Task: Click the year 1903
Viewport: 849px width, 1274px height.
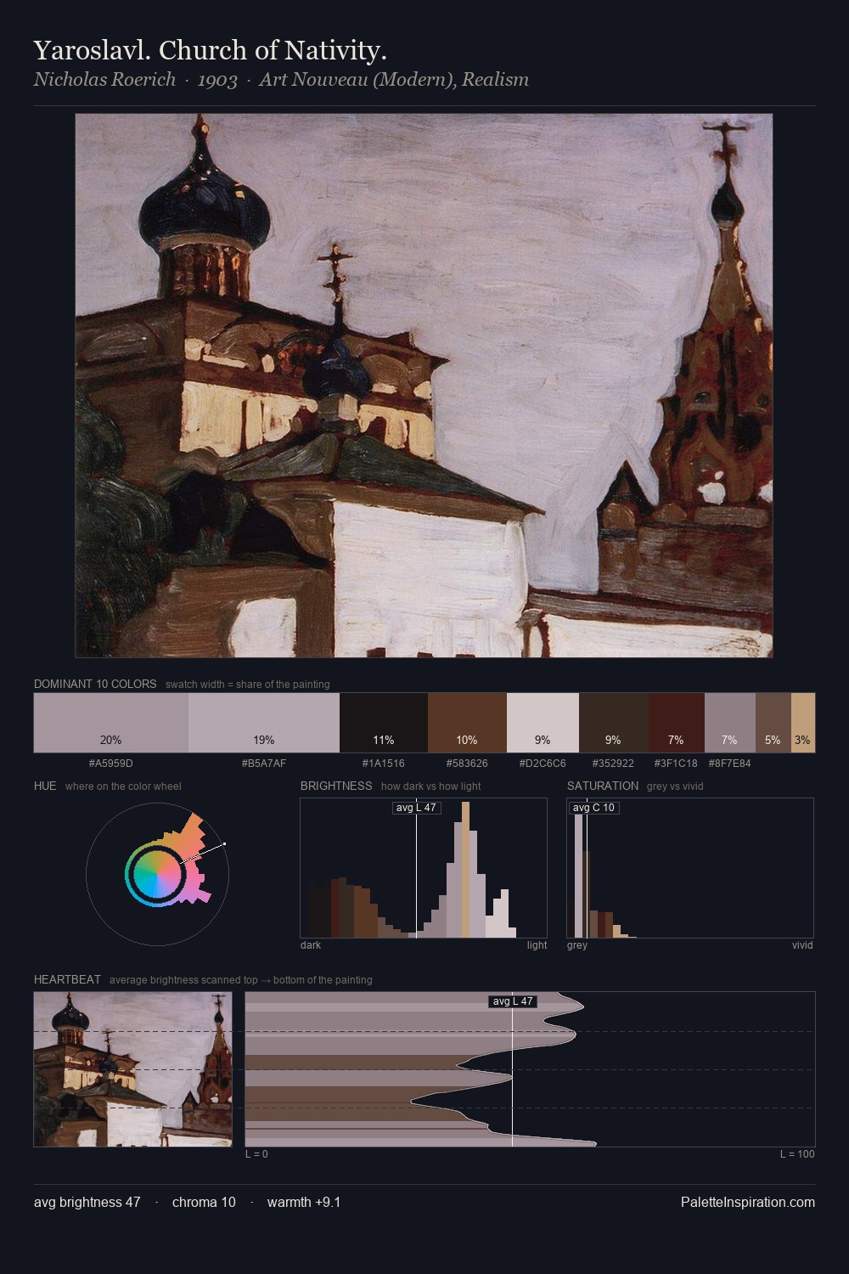Action: (217, 80)
